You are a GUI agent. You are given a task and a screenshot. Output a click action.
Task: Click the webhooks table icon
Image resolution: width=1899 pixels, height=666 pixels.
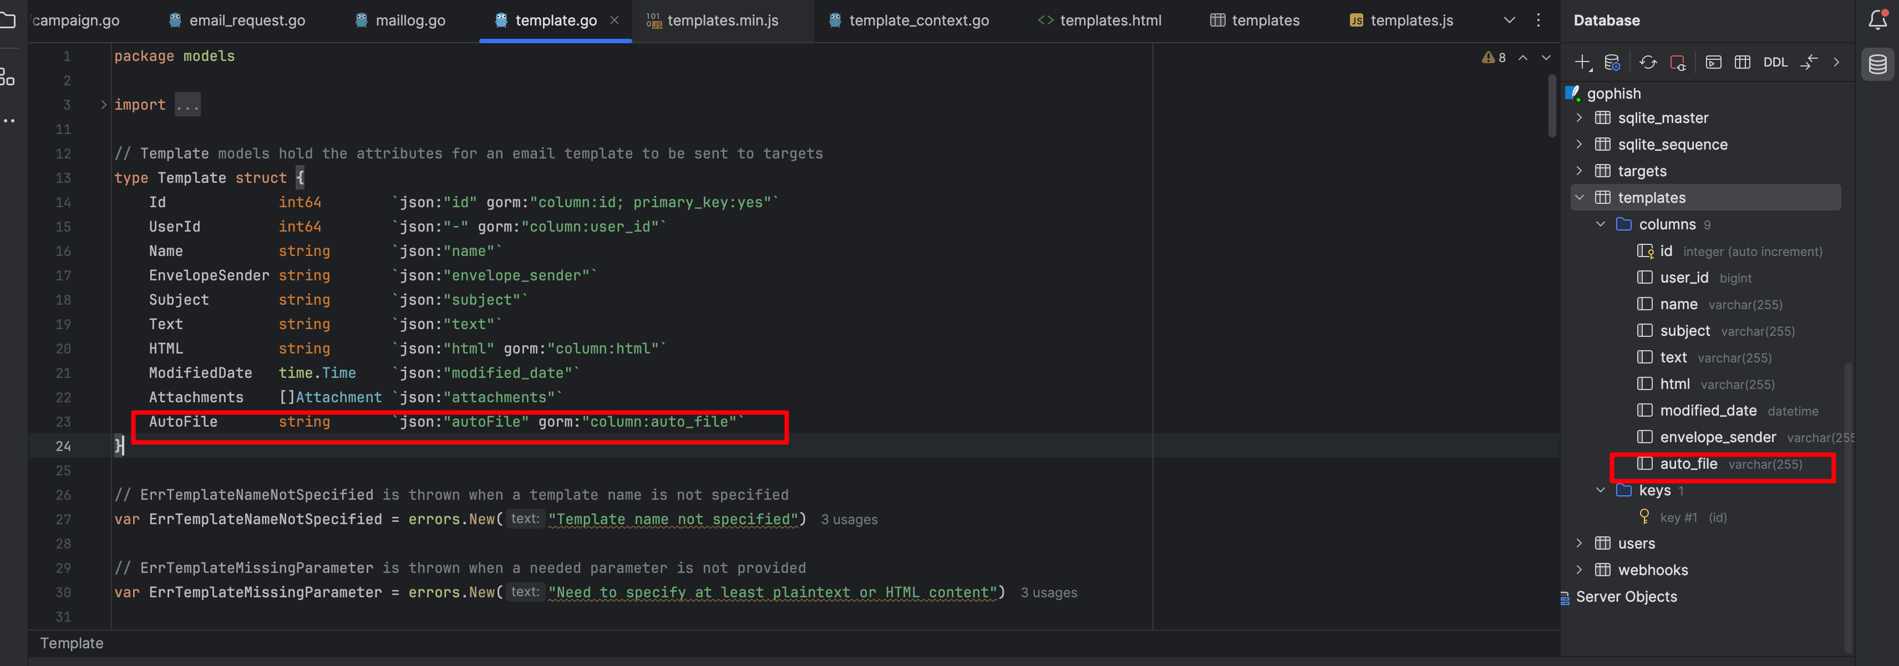(x=1603, y=570)
